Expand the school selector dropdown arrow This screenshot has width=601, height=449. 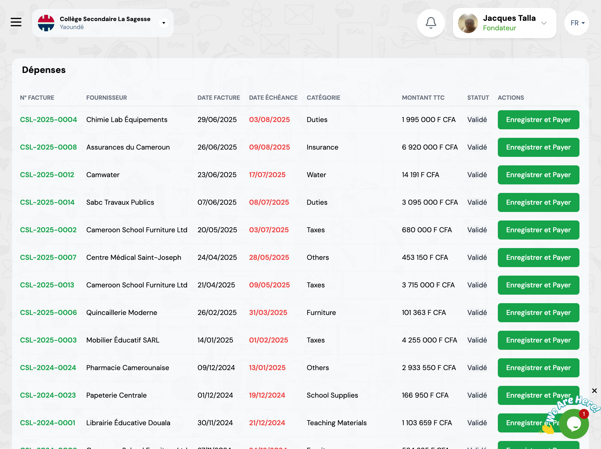tap(164, 23)
